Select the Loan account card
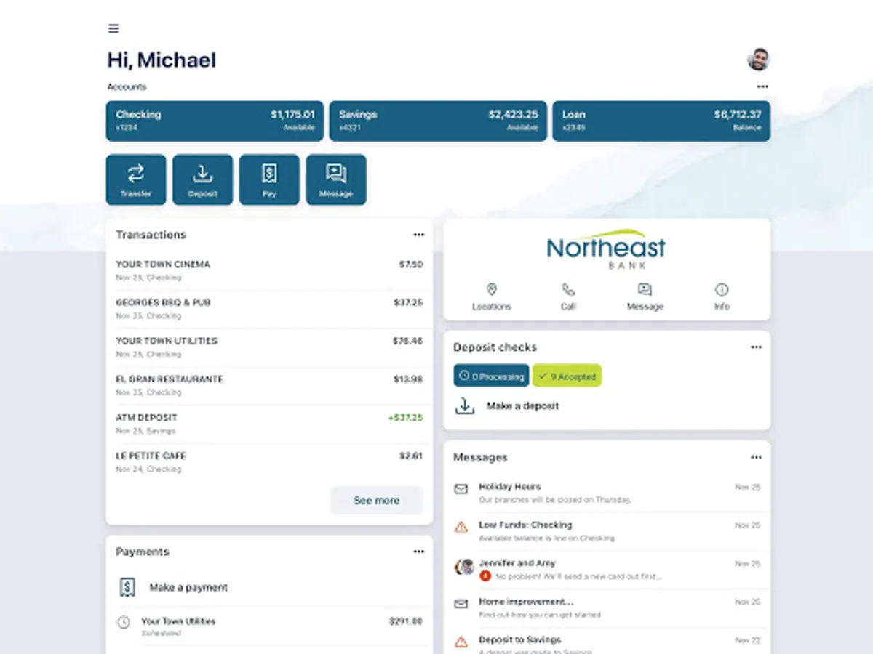Viewport: 873px width, 654px height. pyautogui.click(x=661, y=121)
